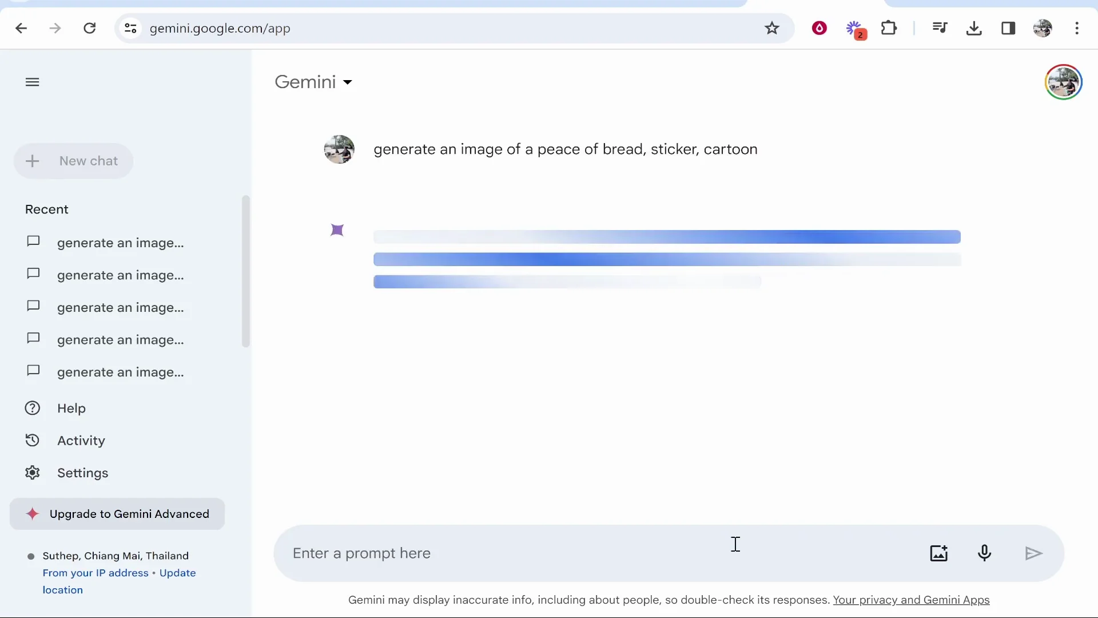Open the main menu with the hamburger icon

[x=32, y=82]
